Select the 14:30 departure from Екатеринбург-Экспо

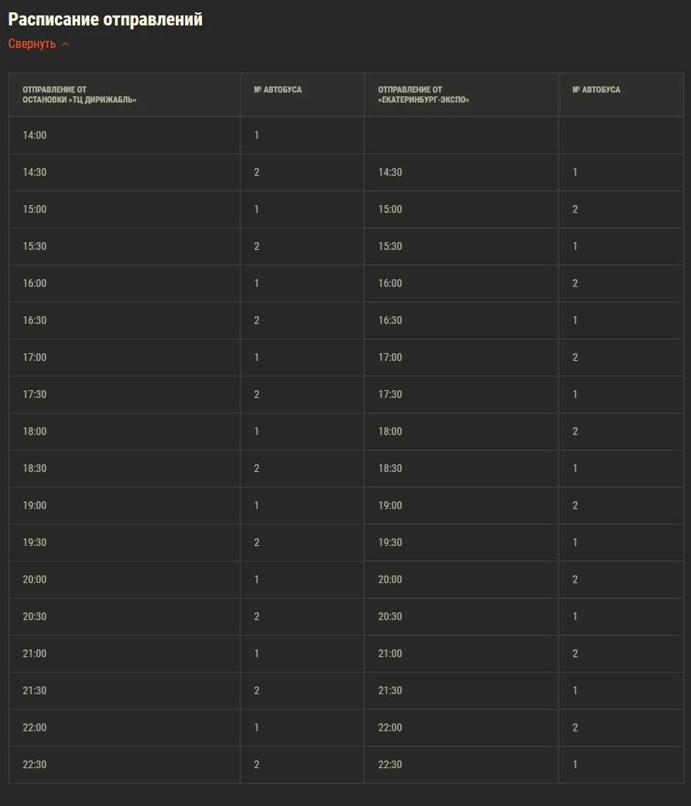point(390,173)
